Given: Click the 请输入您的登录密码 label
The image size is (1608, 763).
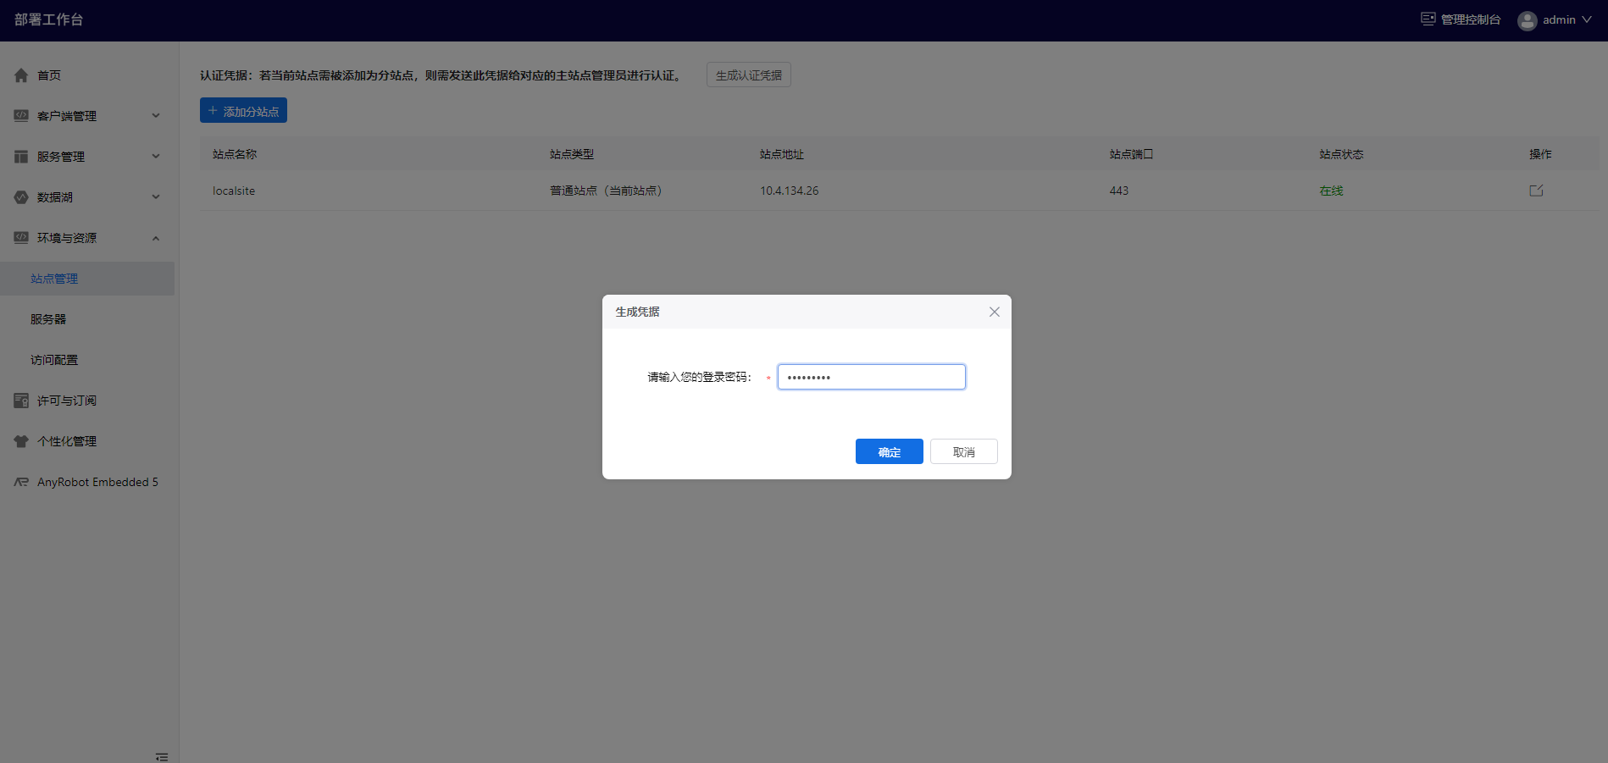Looking at the screenshot, I should (700, 377).
